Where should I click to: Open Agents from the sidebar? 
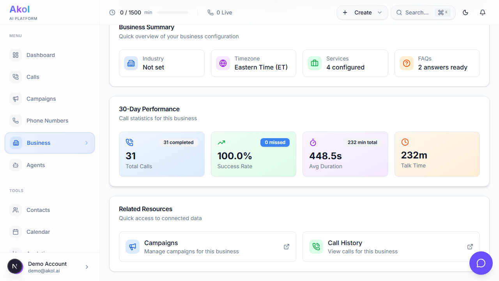click(16, 165)
